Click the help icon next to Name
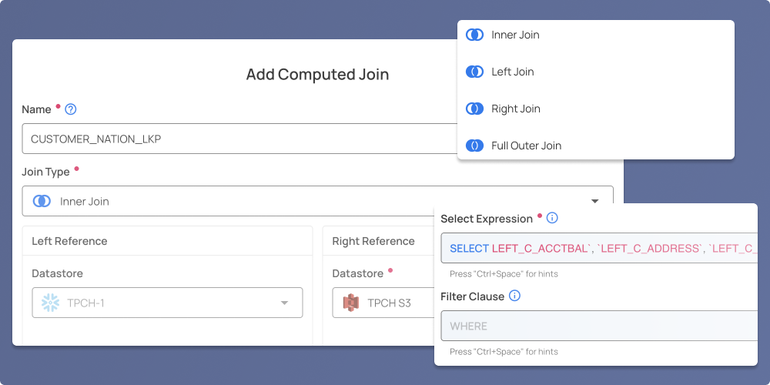 tap(71, 109)
